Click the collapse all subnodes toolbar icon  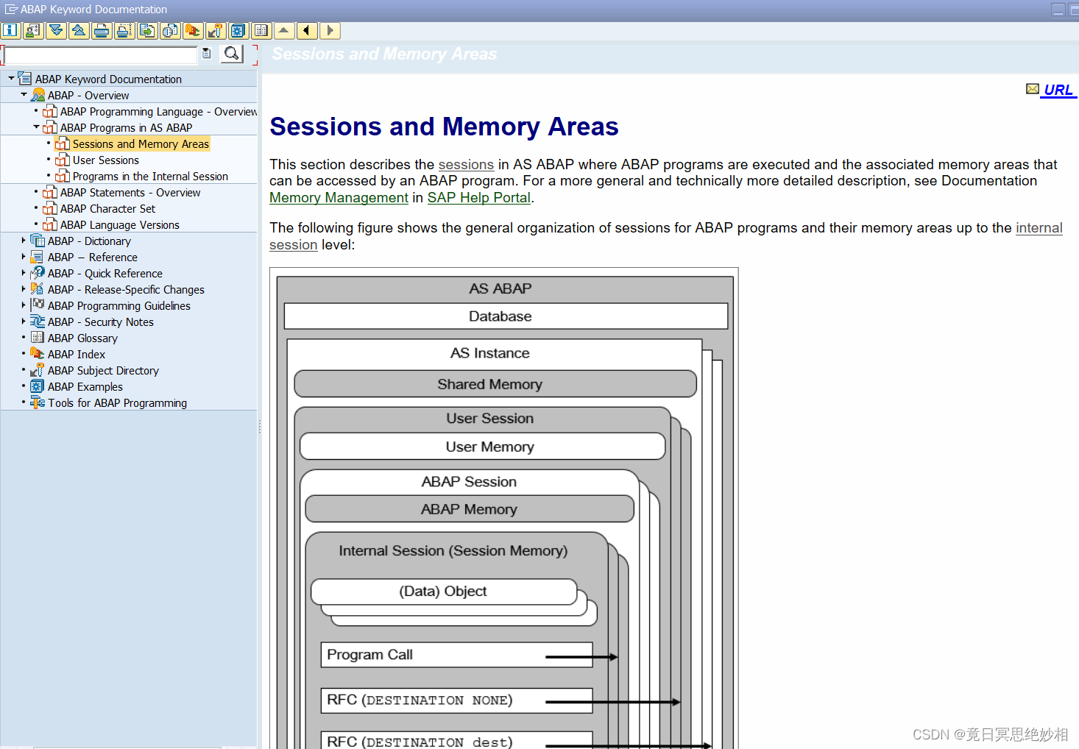(x=79, y=30)
